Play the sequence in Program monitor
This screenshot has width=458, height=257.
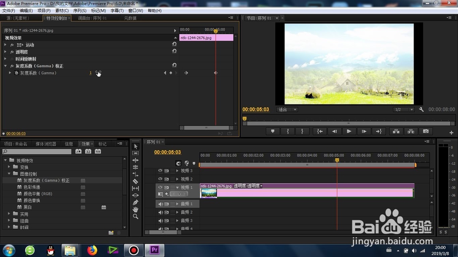tap(349, 131)
